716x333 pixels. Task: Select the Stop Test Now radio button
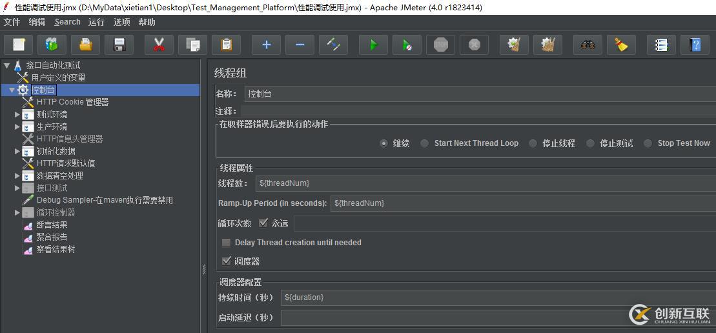coord(648,143)
